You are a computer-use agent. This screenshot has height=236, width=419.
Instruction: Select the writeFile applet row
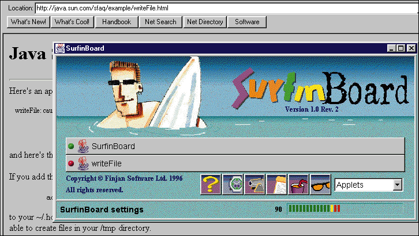coord(235,163)
